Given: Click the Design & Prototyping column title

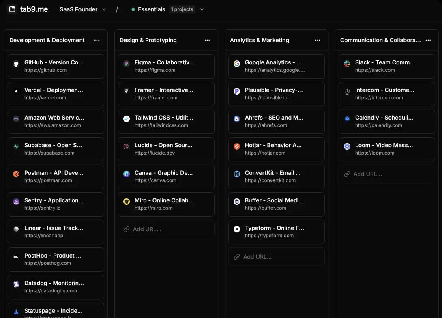Looking at the screenshot, I should 148,40.
